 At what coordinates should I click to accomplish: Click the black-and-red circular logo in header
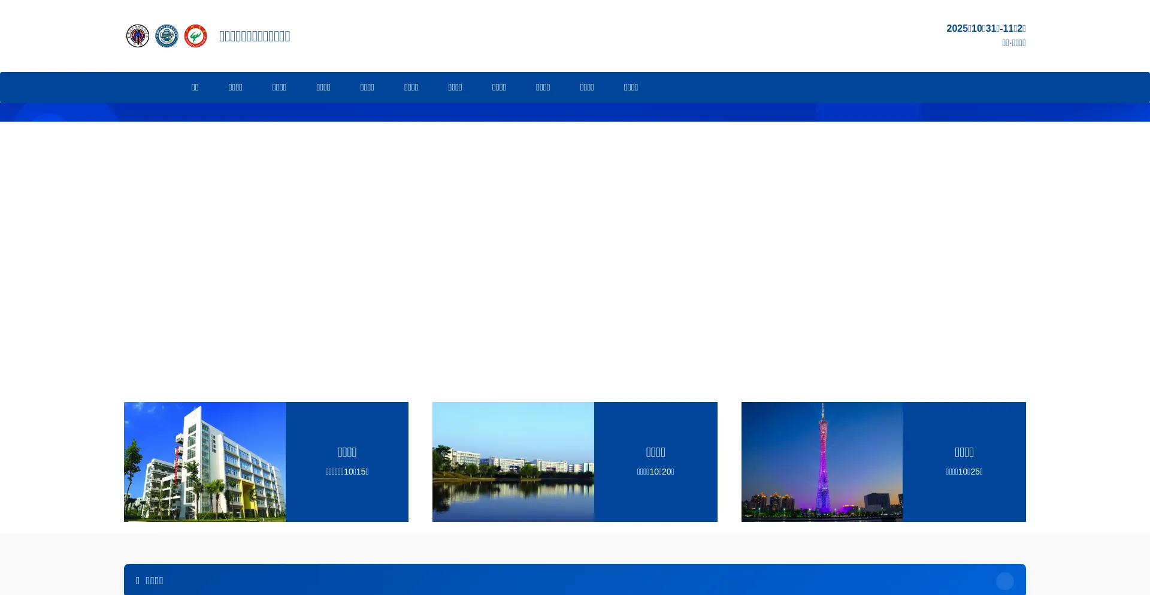click(138, 36)
